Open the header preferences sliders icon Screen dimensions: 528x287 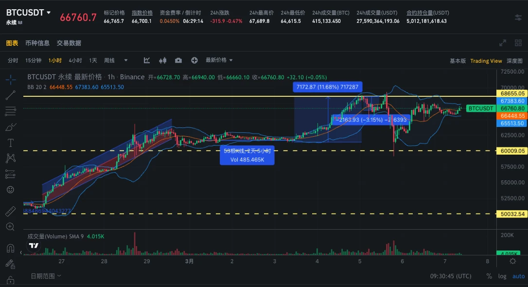(x=518, y=18)
